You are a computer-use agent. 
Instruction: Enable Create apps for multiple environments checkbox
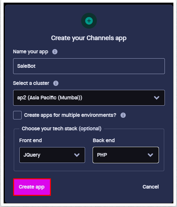pyautogui.click(x=17, y=115)
